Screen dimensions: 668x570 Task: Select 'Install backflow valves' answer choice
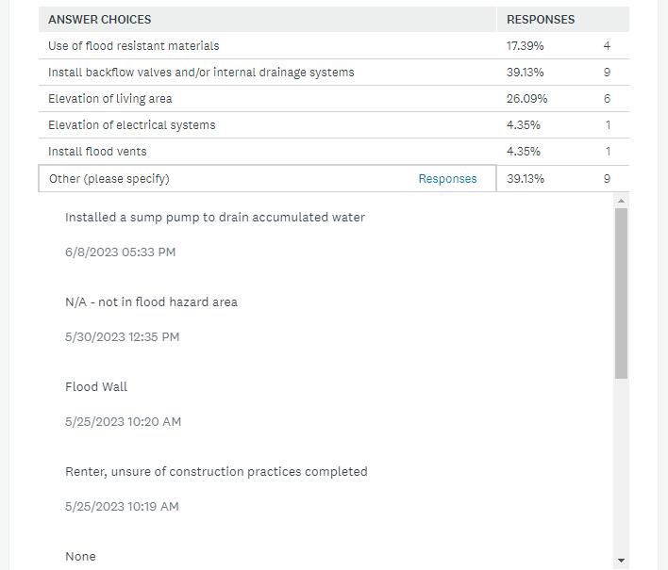(201, 73)
